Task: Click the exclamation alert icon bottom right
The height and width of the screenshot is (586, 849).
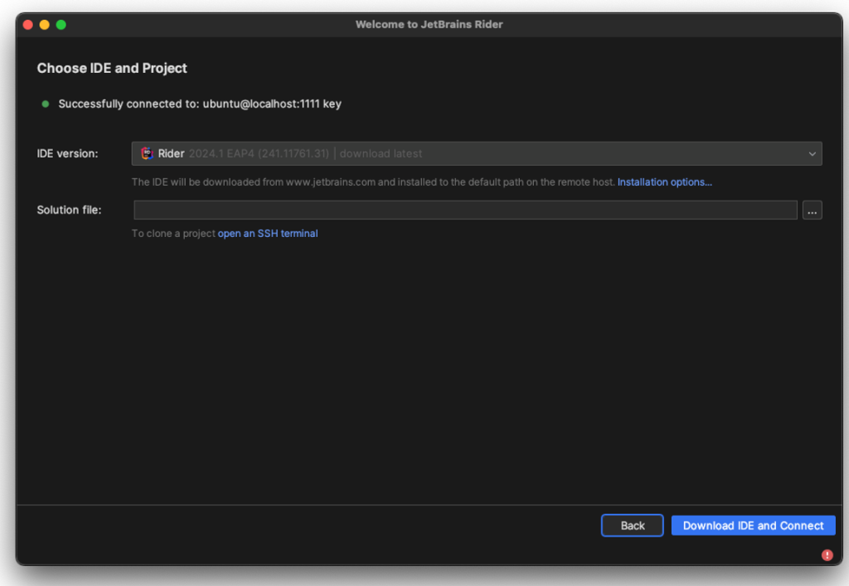Action: [826, 554]
